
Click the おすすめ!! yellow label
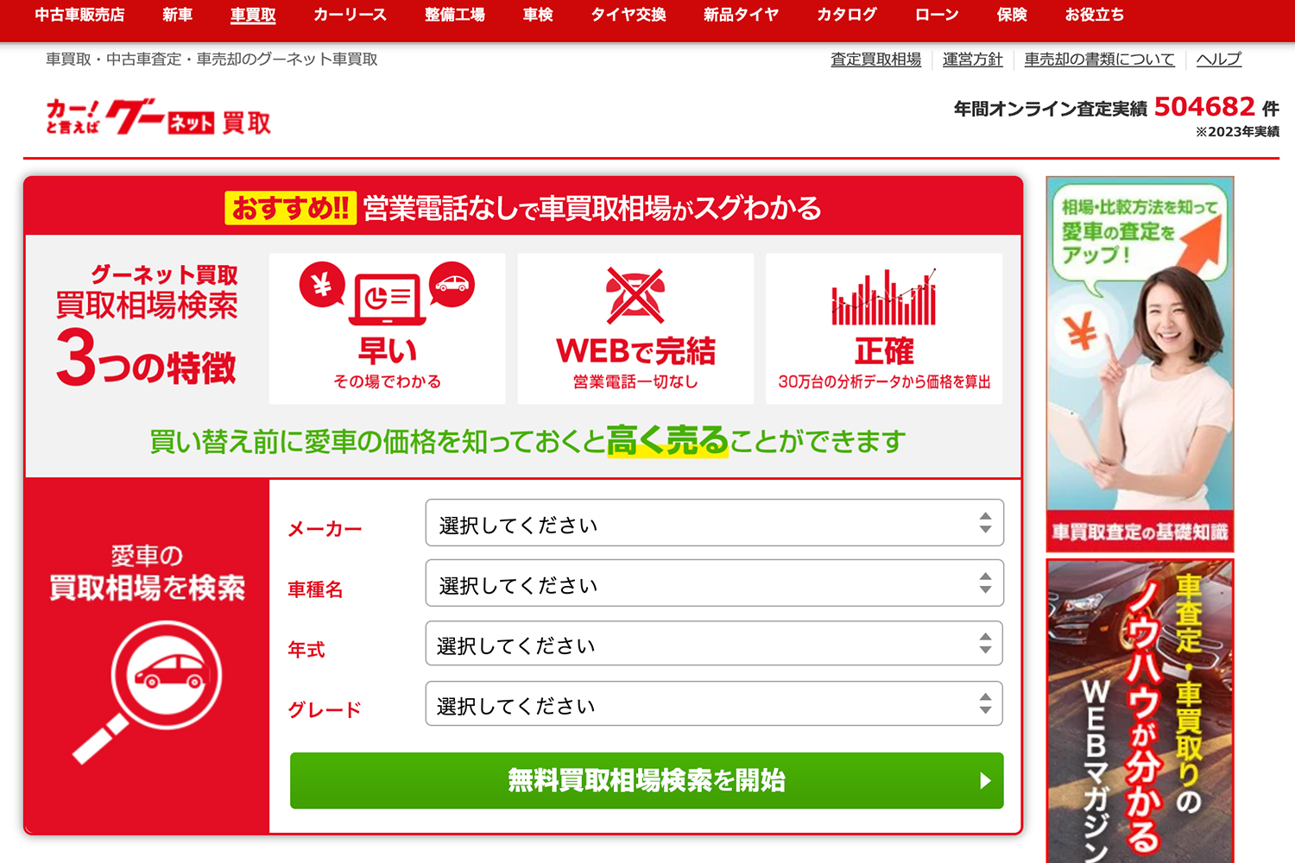click(290, 208)
